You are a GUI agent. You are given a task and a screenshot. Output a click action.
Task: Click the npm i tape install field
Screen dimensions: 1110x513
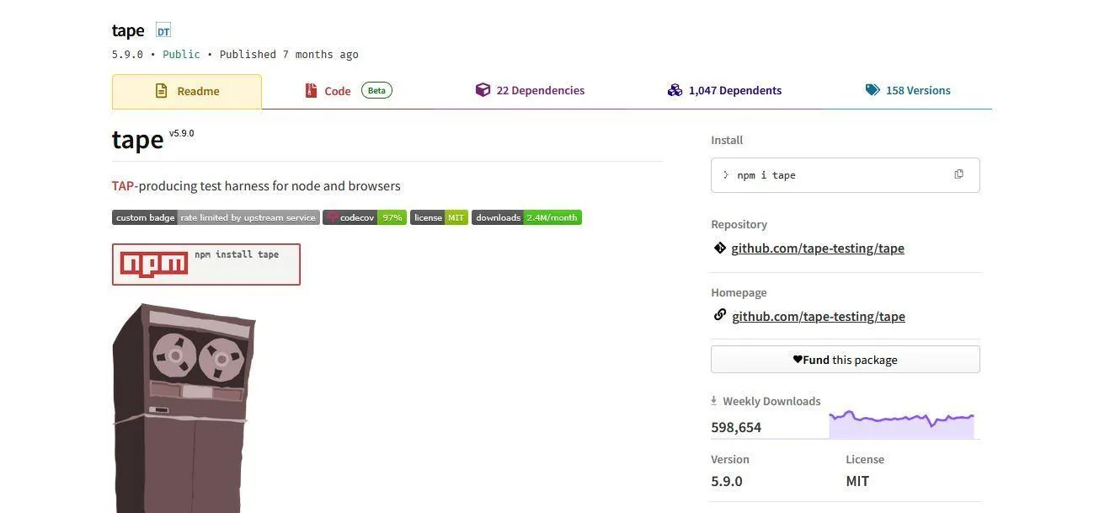[846, 175]
